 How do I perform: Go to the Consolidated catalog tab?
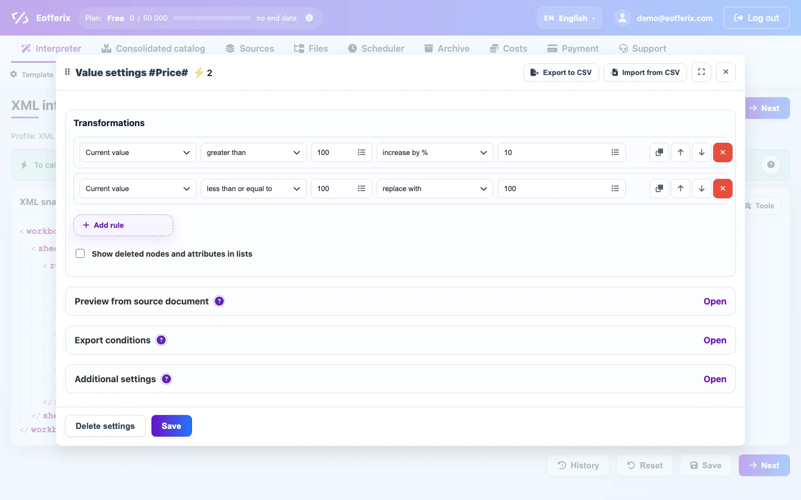coord(153,48)
